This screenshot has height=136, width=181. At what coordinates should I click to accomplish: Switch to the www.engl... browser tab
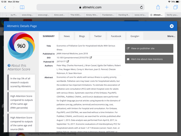tap(44, 15)
